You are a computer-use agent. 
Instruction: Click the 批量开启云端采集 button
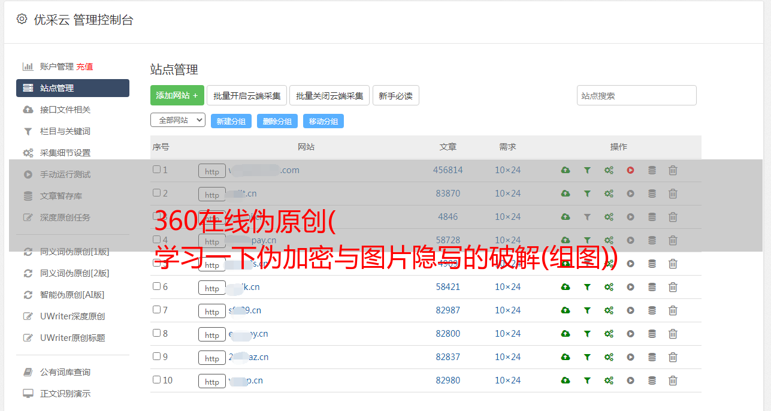247,95
